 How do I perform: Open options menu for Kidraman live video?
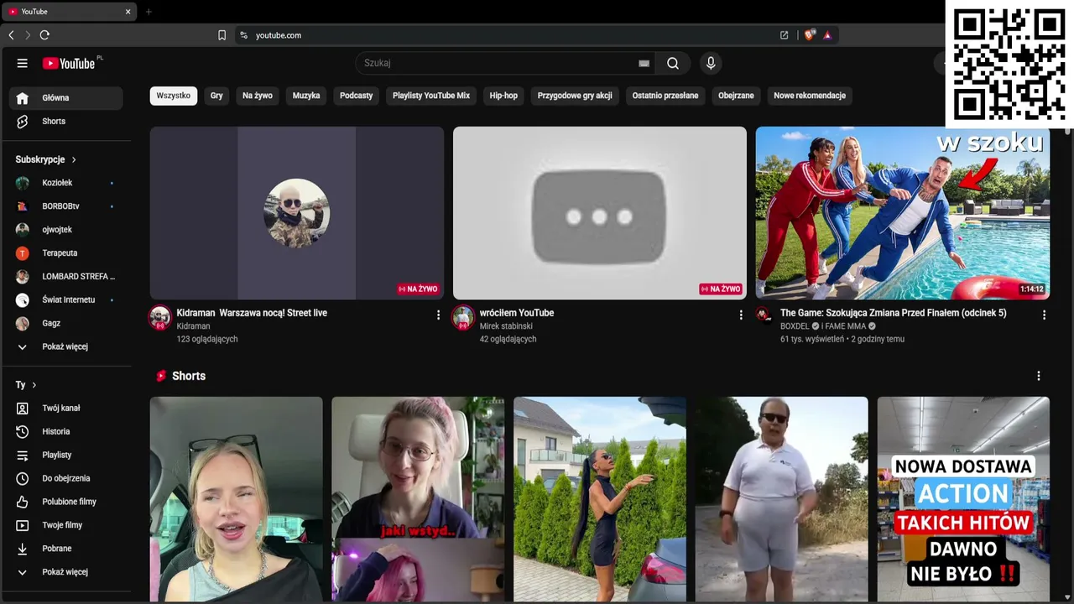coord(438,315)
